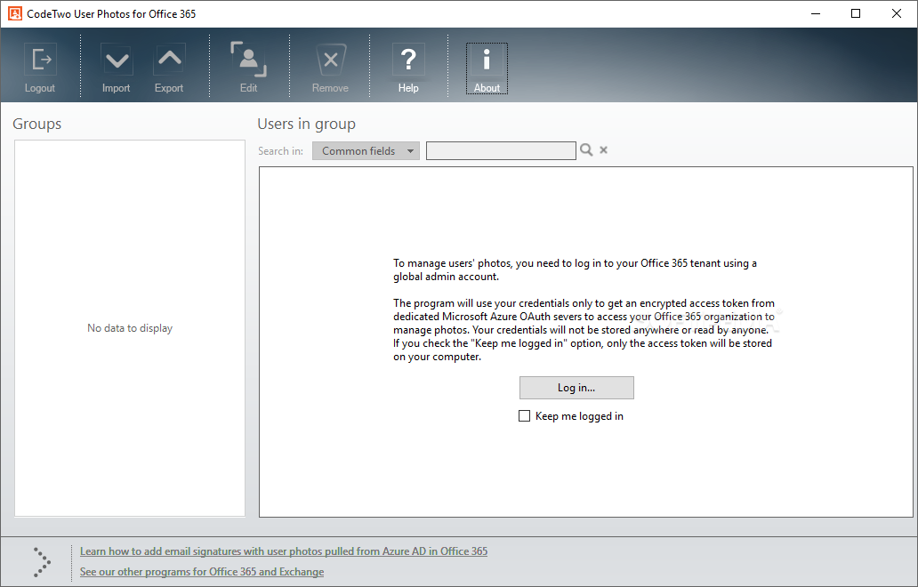Open link about email signatures with user photos

coord(284,551)
